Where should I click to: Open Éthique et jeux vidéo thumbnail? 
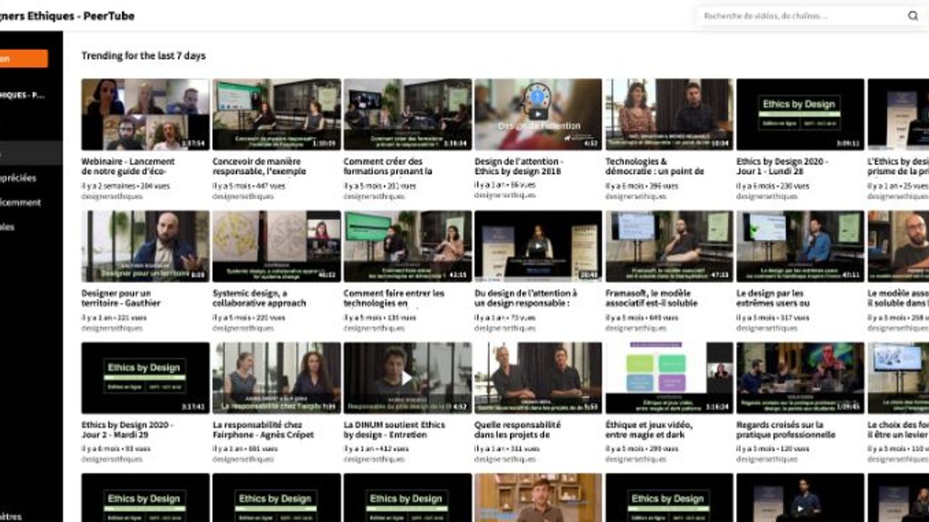668,378
